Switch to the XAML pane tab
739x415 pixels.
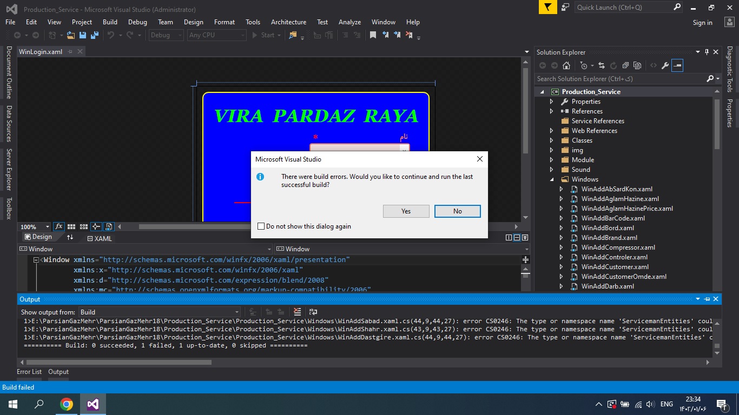coord(100,238)
